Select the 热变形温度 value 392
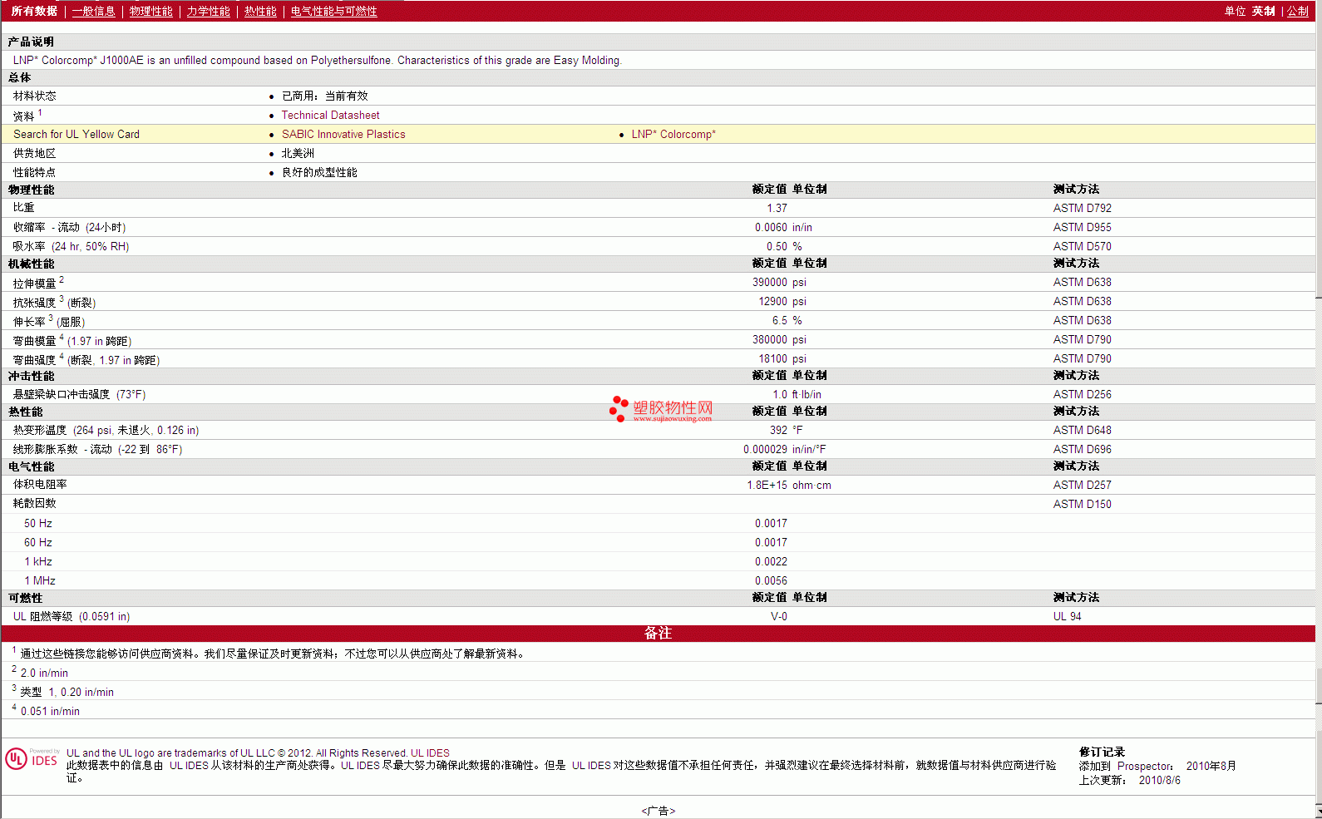This screenshot has width=1322, height=819. (x=778, y=431)
